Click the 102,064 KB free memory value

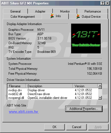click(x=94, y=73)
